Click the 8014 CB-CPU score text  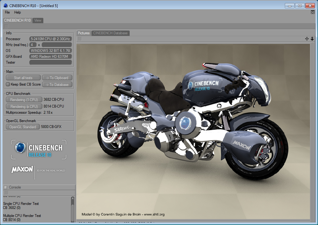tap(54, 106)
